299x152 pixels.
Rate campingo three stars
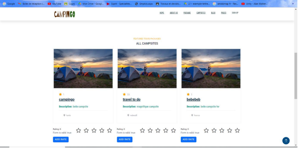click(94, 130)
